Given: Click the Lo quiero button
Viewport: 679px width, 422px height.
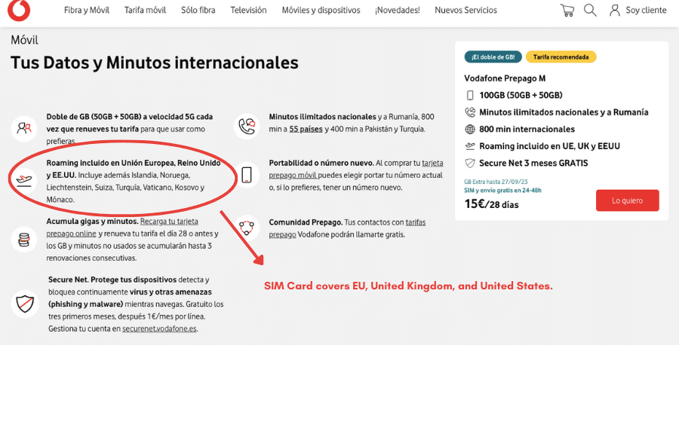Looking at the screenshot, I should tap(628, 200).
